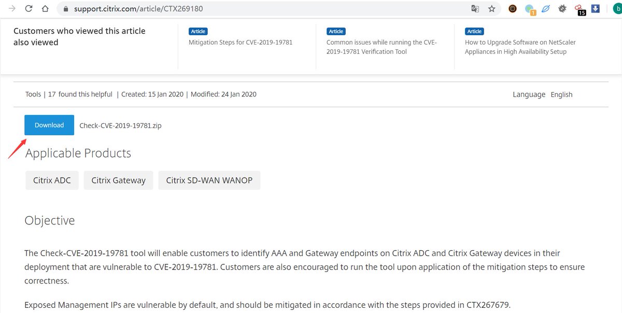Select the Citrix Gateway product tag
The height and width of the screenshot is (313, 622).
[x=118, y=180]
